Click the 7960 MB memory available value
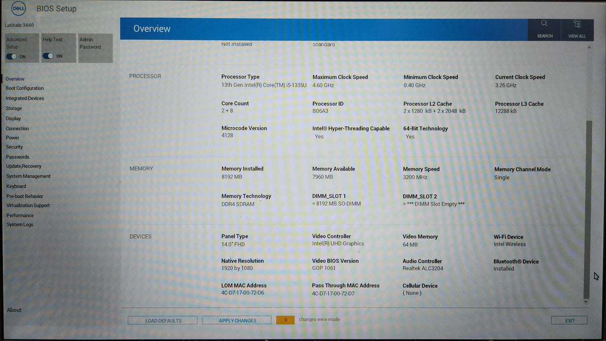606x341 pixels. coord(323,177)
